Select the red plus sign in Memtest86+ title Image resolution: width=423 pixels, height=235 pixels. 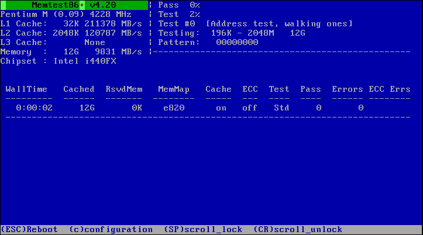(x=82, y=5)
